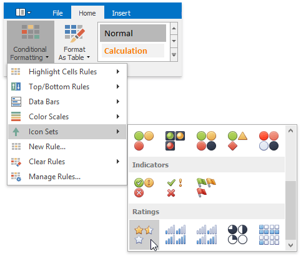This screenshot has height=256, width=301.
Task: Select the 3 flags icon set
Action: click(207, 188)
